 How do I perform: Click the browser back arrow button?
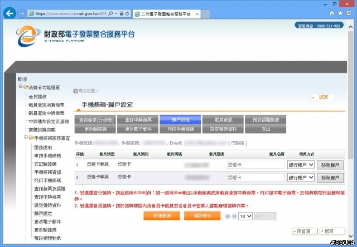9,13
